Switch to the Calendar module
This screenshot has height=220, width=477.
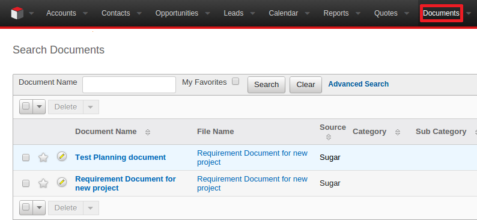point(284,13)
